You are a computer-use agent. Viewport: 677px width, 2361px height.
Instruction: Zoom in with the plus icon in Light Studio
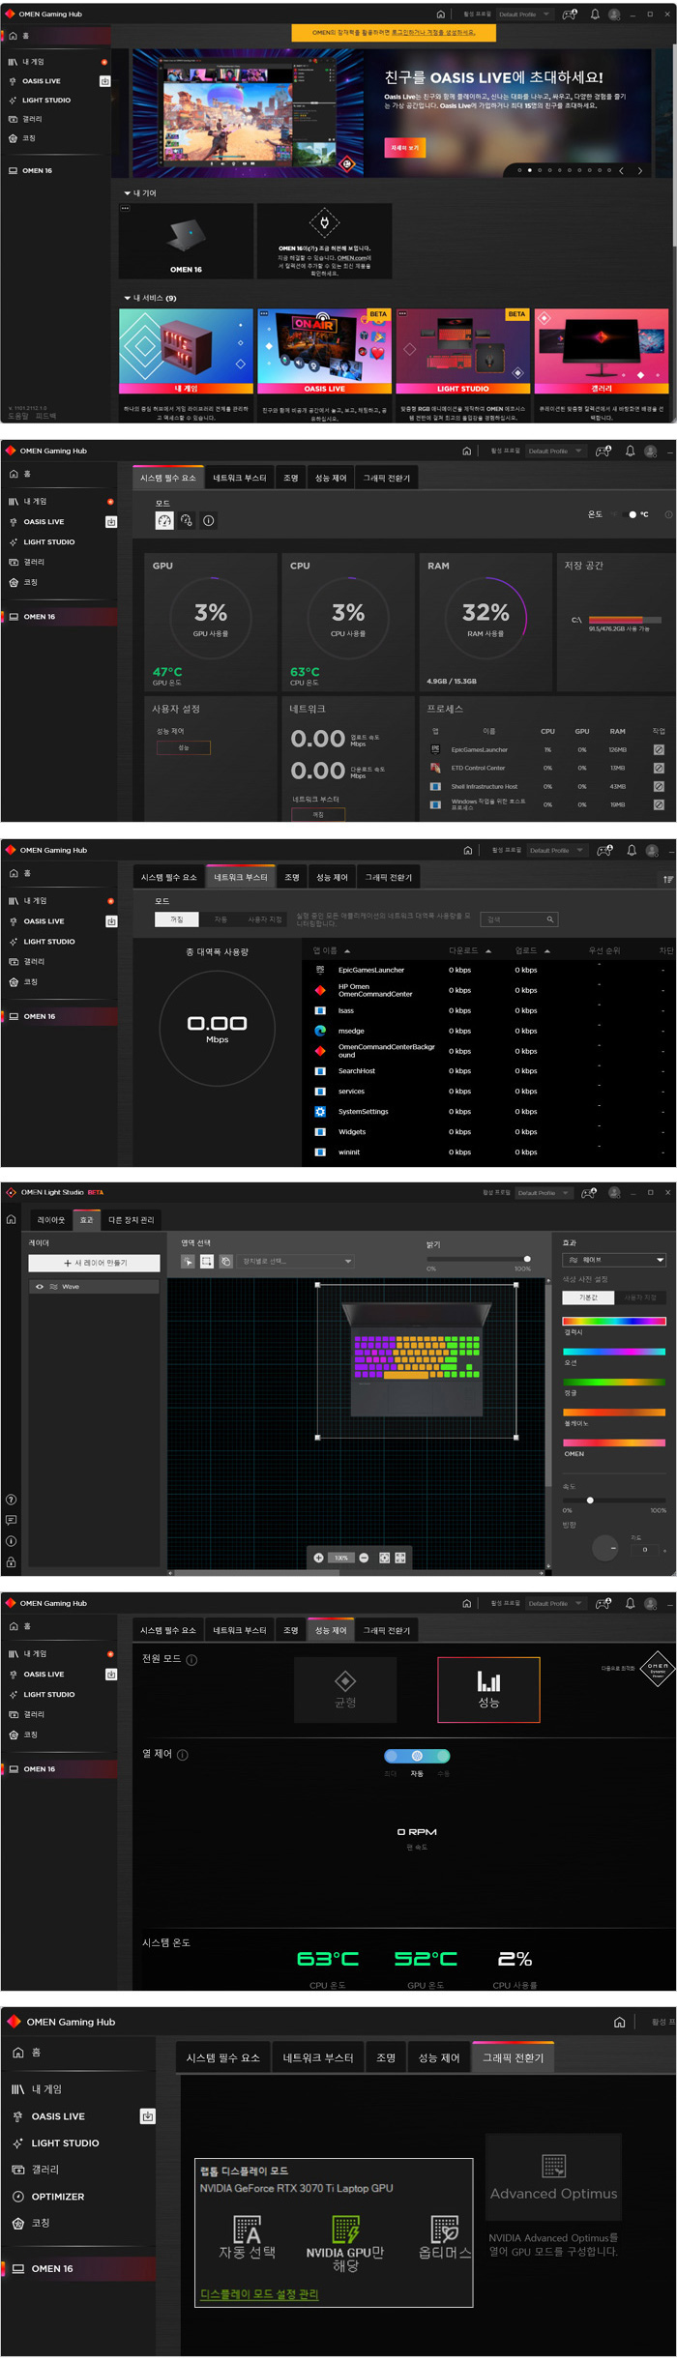click(318, 1558)
